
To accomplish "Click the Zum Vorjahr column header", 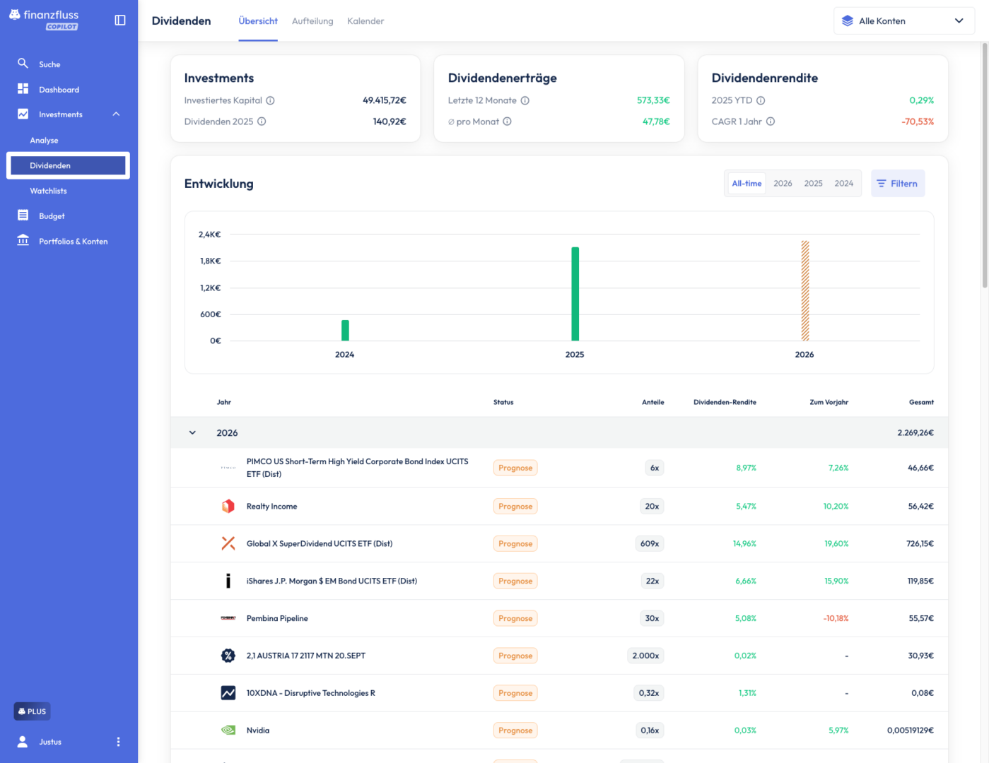I will 829,402.
